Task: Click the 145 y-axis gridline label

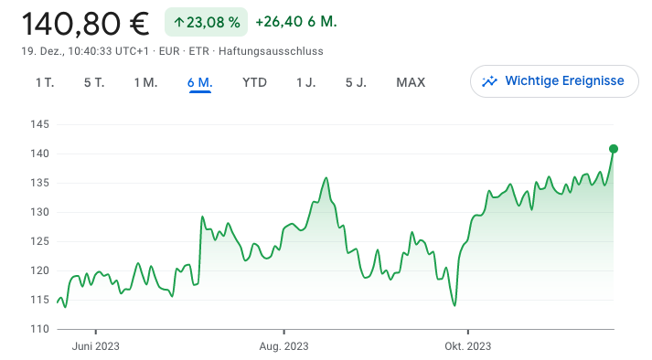Action: pyautogui.click(x=39, y=124)
